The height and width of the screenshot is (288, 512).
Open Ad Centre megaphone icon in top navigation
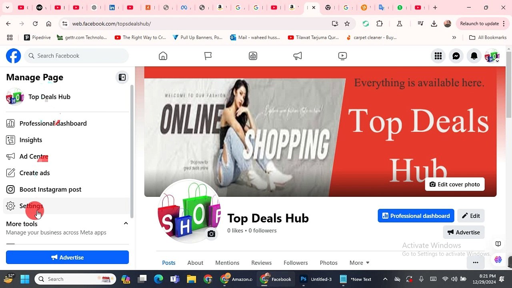click(298, 56)
